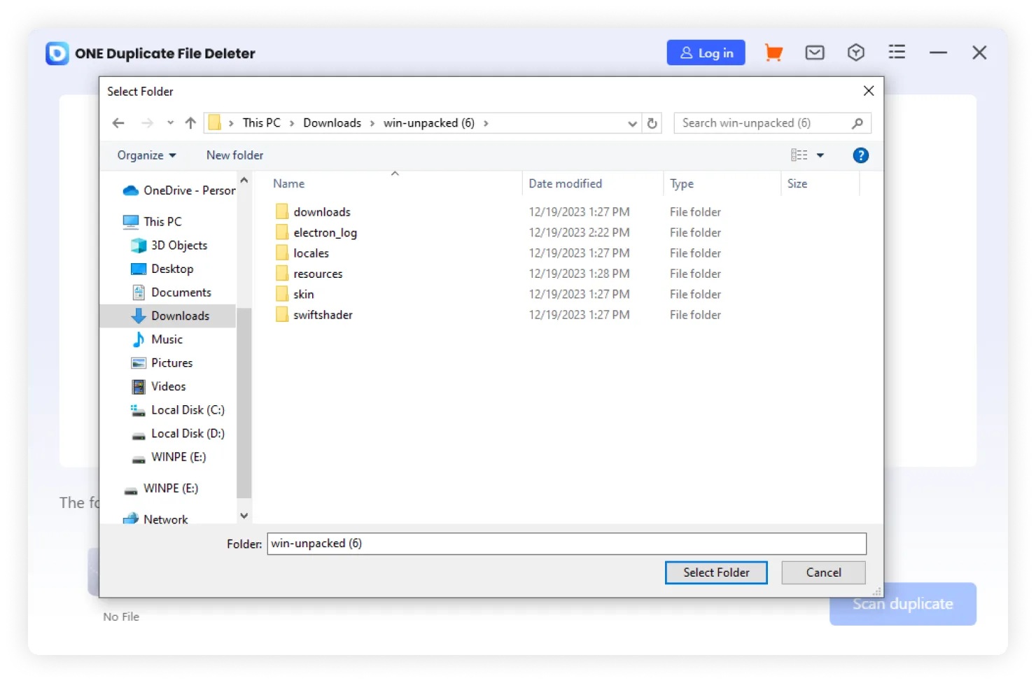
Task: Expand the address bar history dropdown
Action: [632, 124]
